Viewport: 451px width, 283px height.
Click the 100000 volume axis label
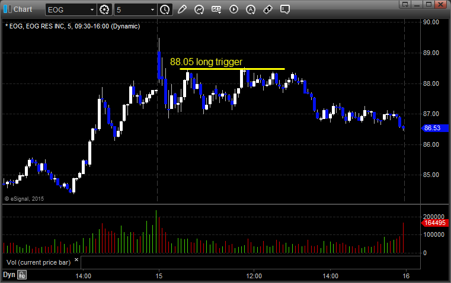pos(433,234)
